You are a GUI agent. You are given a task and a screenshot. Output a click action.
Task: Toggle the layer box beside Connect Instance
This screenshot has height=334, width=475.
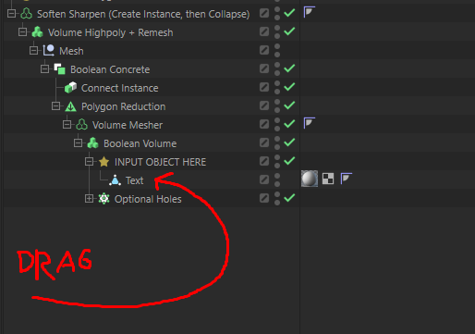click(x=264, y=87)
